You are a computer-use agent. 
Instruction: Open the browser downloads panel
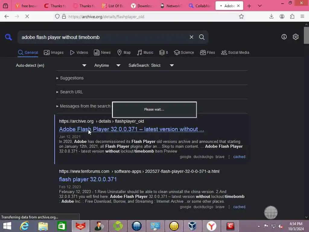[271, 16]
